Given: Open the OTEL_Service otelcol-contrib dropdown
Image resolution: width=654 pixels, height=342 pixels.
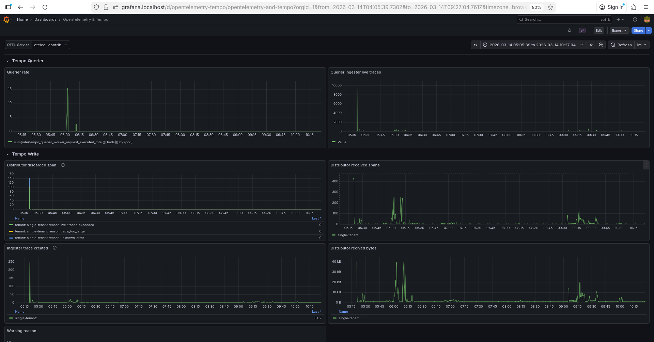Looking at the screenshot, I should pyautogui.click(x=51, y=45).
